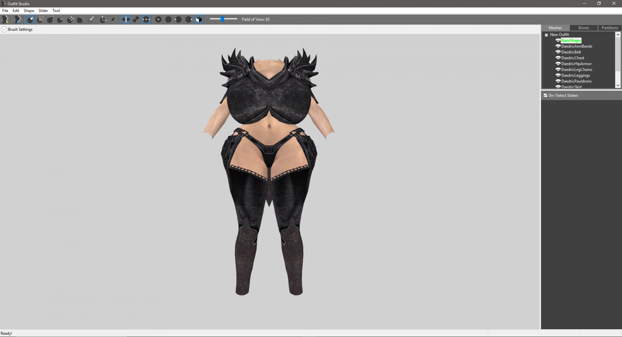Choose the Mask brush with dashed square

pos(40,19)
